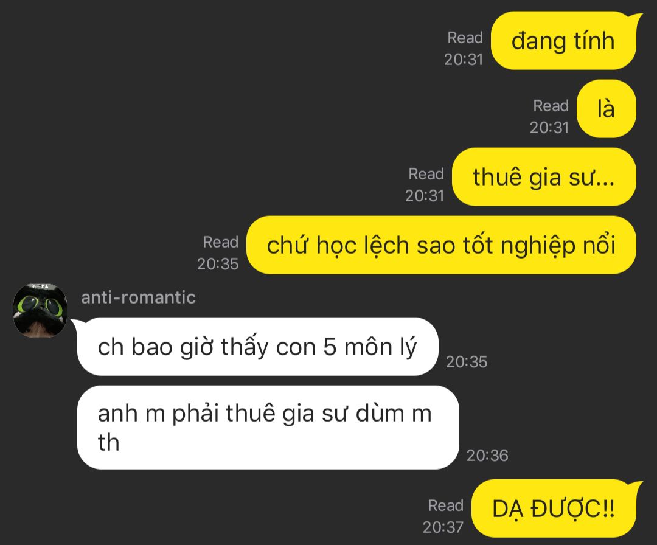The width and height of the screenshot is (657, 545).
Task: Tap the anti-romantic sender name
Action: coord(138,297)
